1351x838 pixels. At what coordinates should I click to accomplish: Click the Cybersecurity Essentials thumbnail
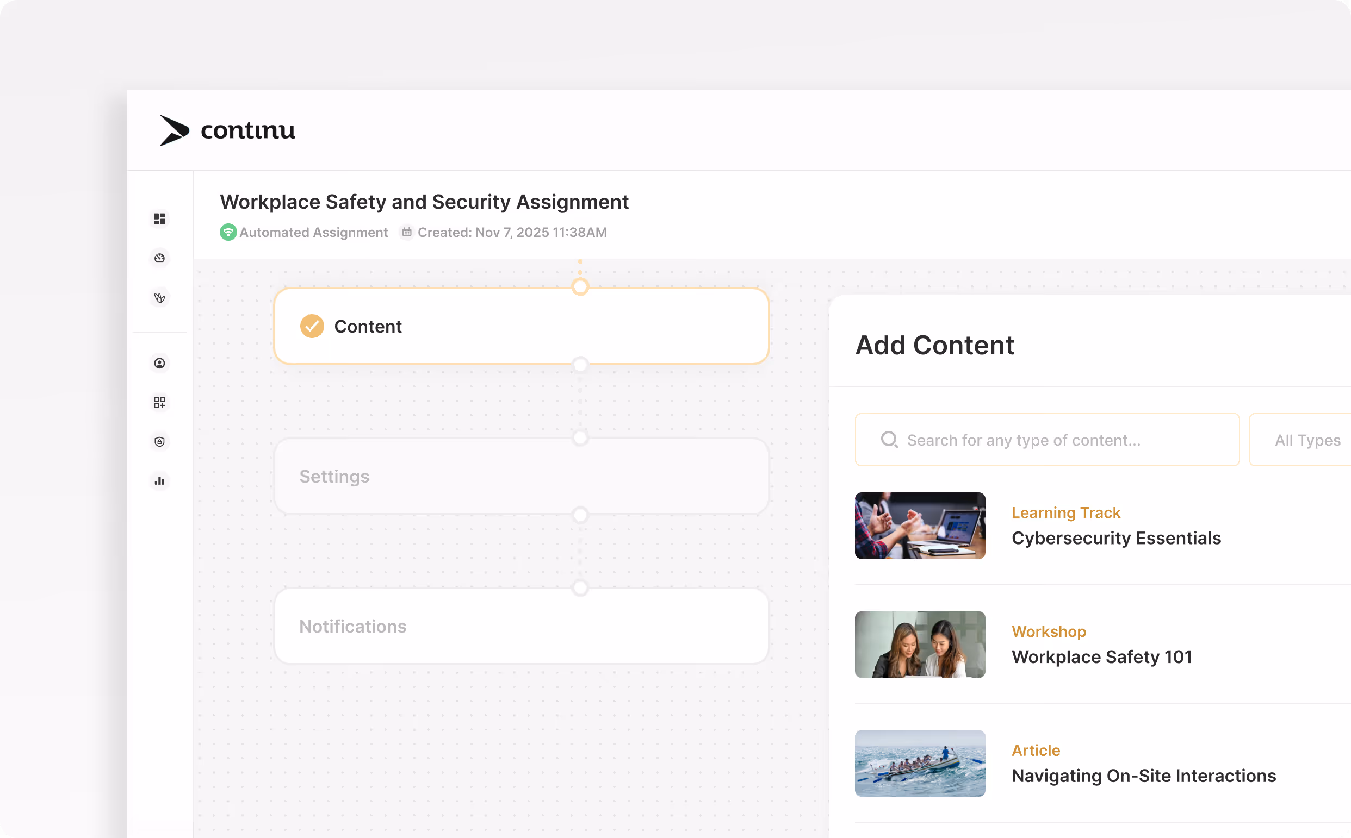[x=920, y=526]
